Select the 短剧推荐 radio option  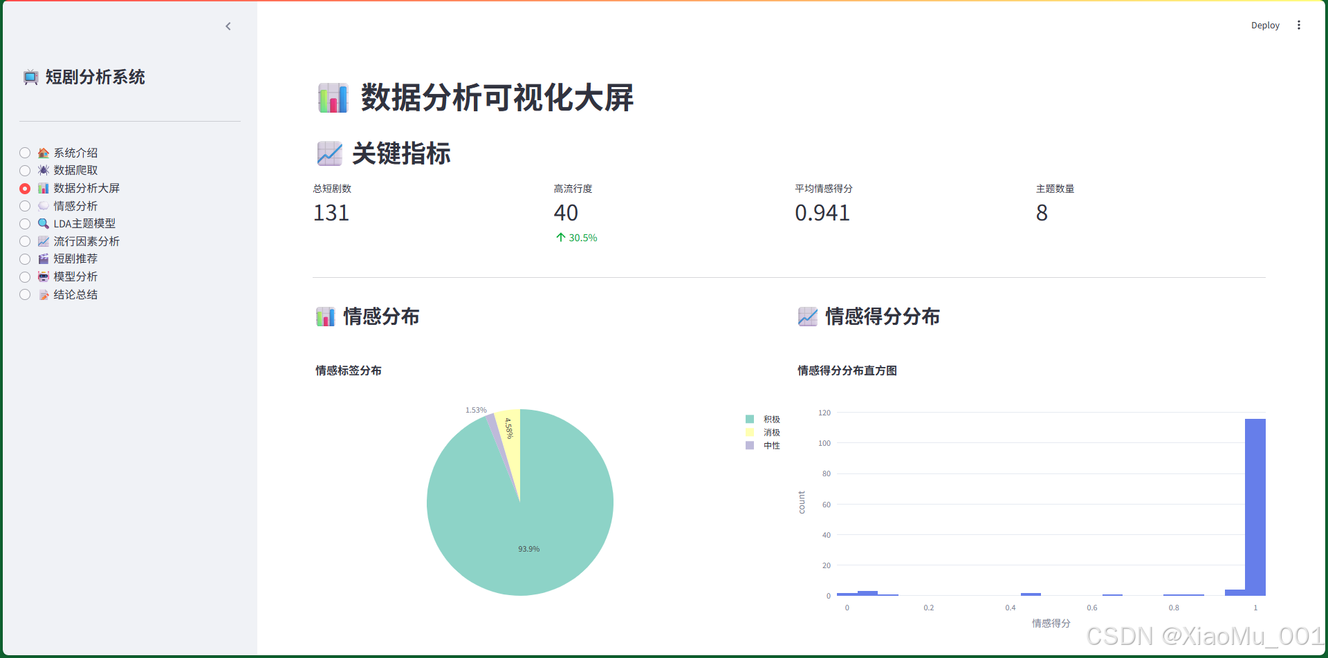coord(25,259)
